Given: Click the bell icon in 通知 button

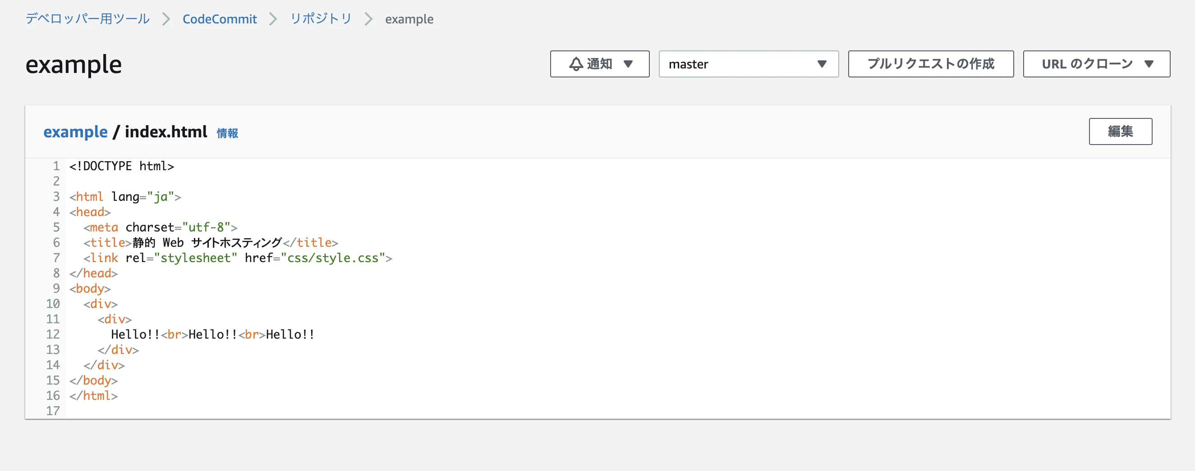Looking at the screenshot, I should [x=576, y=64].
